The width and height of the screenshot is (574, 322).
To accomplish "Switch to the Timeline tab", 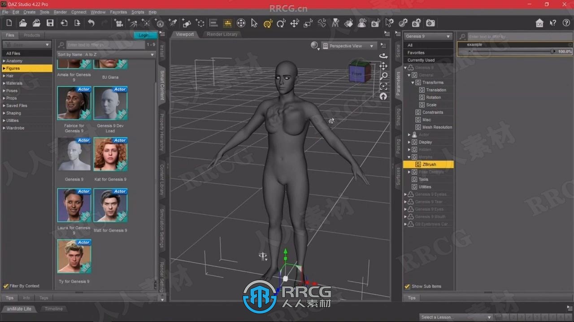I will click(x=54, y=309).
